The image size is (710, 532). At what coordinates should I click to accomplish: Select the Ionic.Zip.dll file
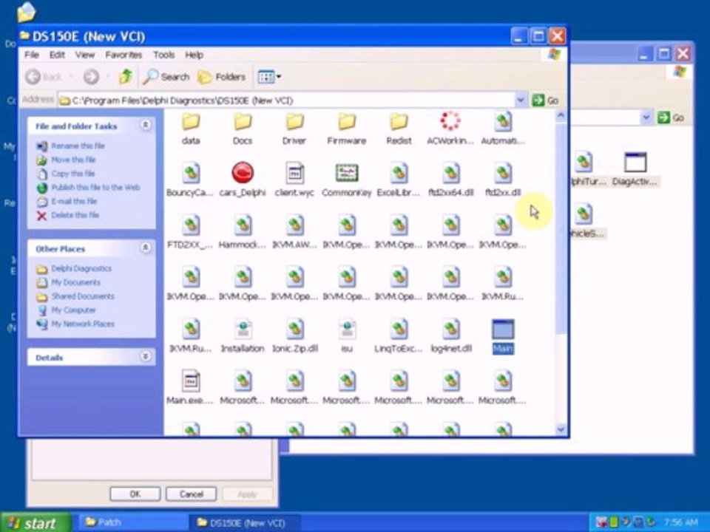tap(295, 335)
